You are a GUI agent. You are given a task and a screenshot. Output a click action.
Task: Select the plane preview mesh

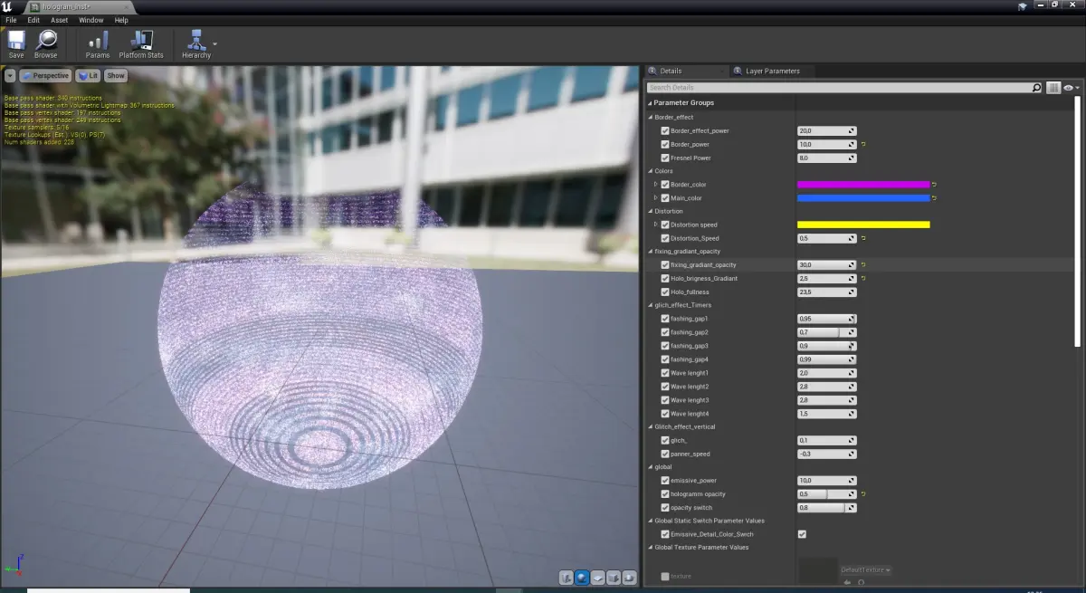tap(597, 577)
